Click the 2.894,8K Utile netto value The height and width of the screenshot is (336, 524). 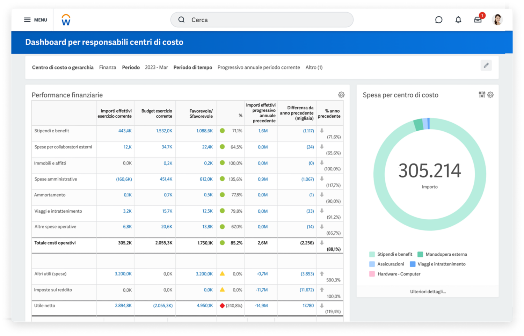pyautogui.click(x=123, y=306)
